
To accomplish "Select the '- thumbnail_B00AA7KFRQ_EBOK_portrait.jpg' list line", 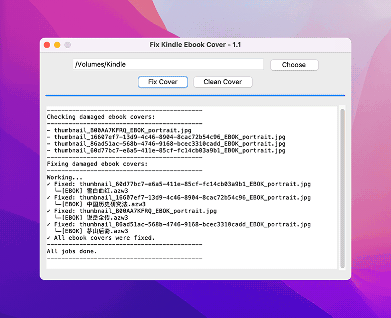I will [119, 130].
